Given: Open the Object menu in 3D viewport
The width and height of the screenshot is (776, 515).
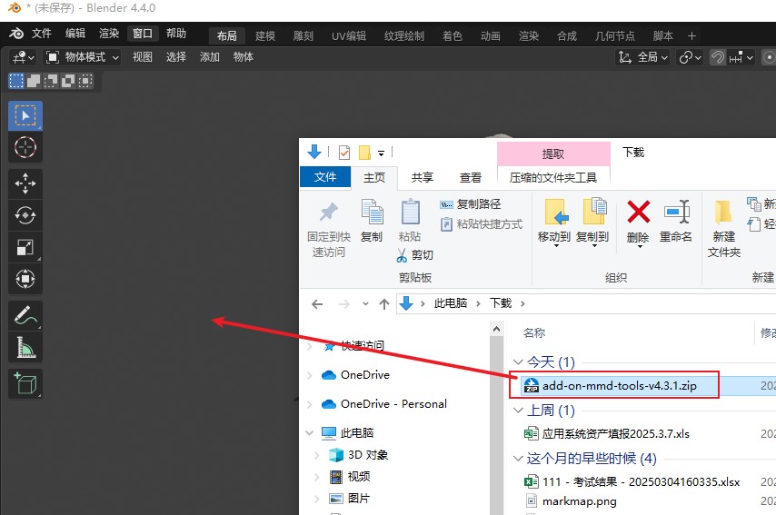Looking at the screenshot, I should [x=244, y=57].
